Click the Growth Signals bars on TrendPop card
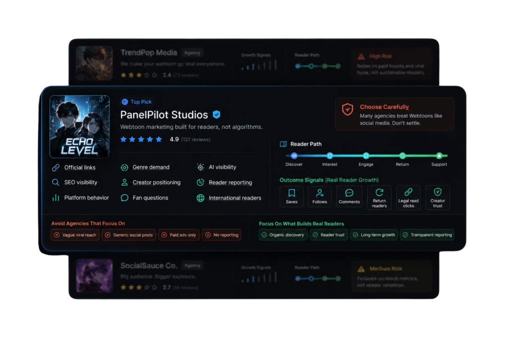The image size is (508, 338). tap(259, 65)
